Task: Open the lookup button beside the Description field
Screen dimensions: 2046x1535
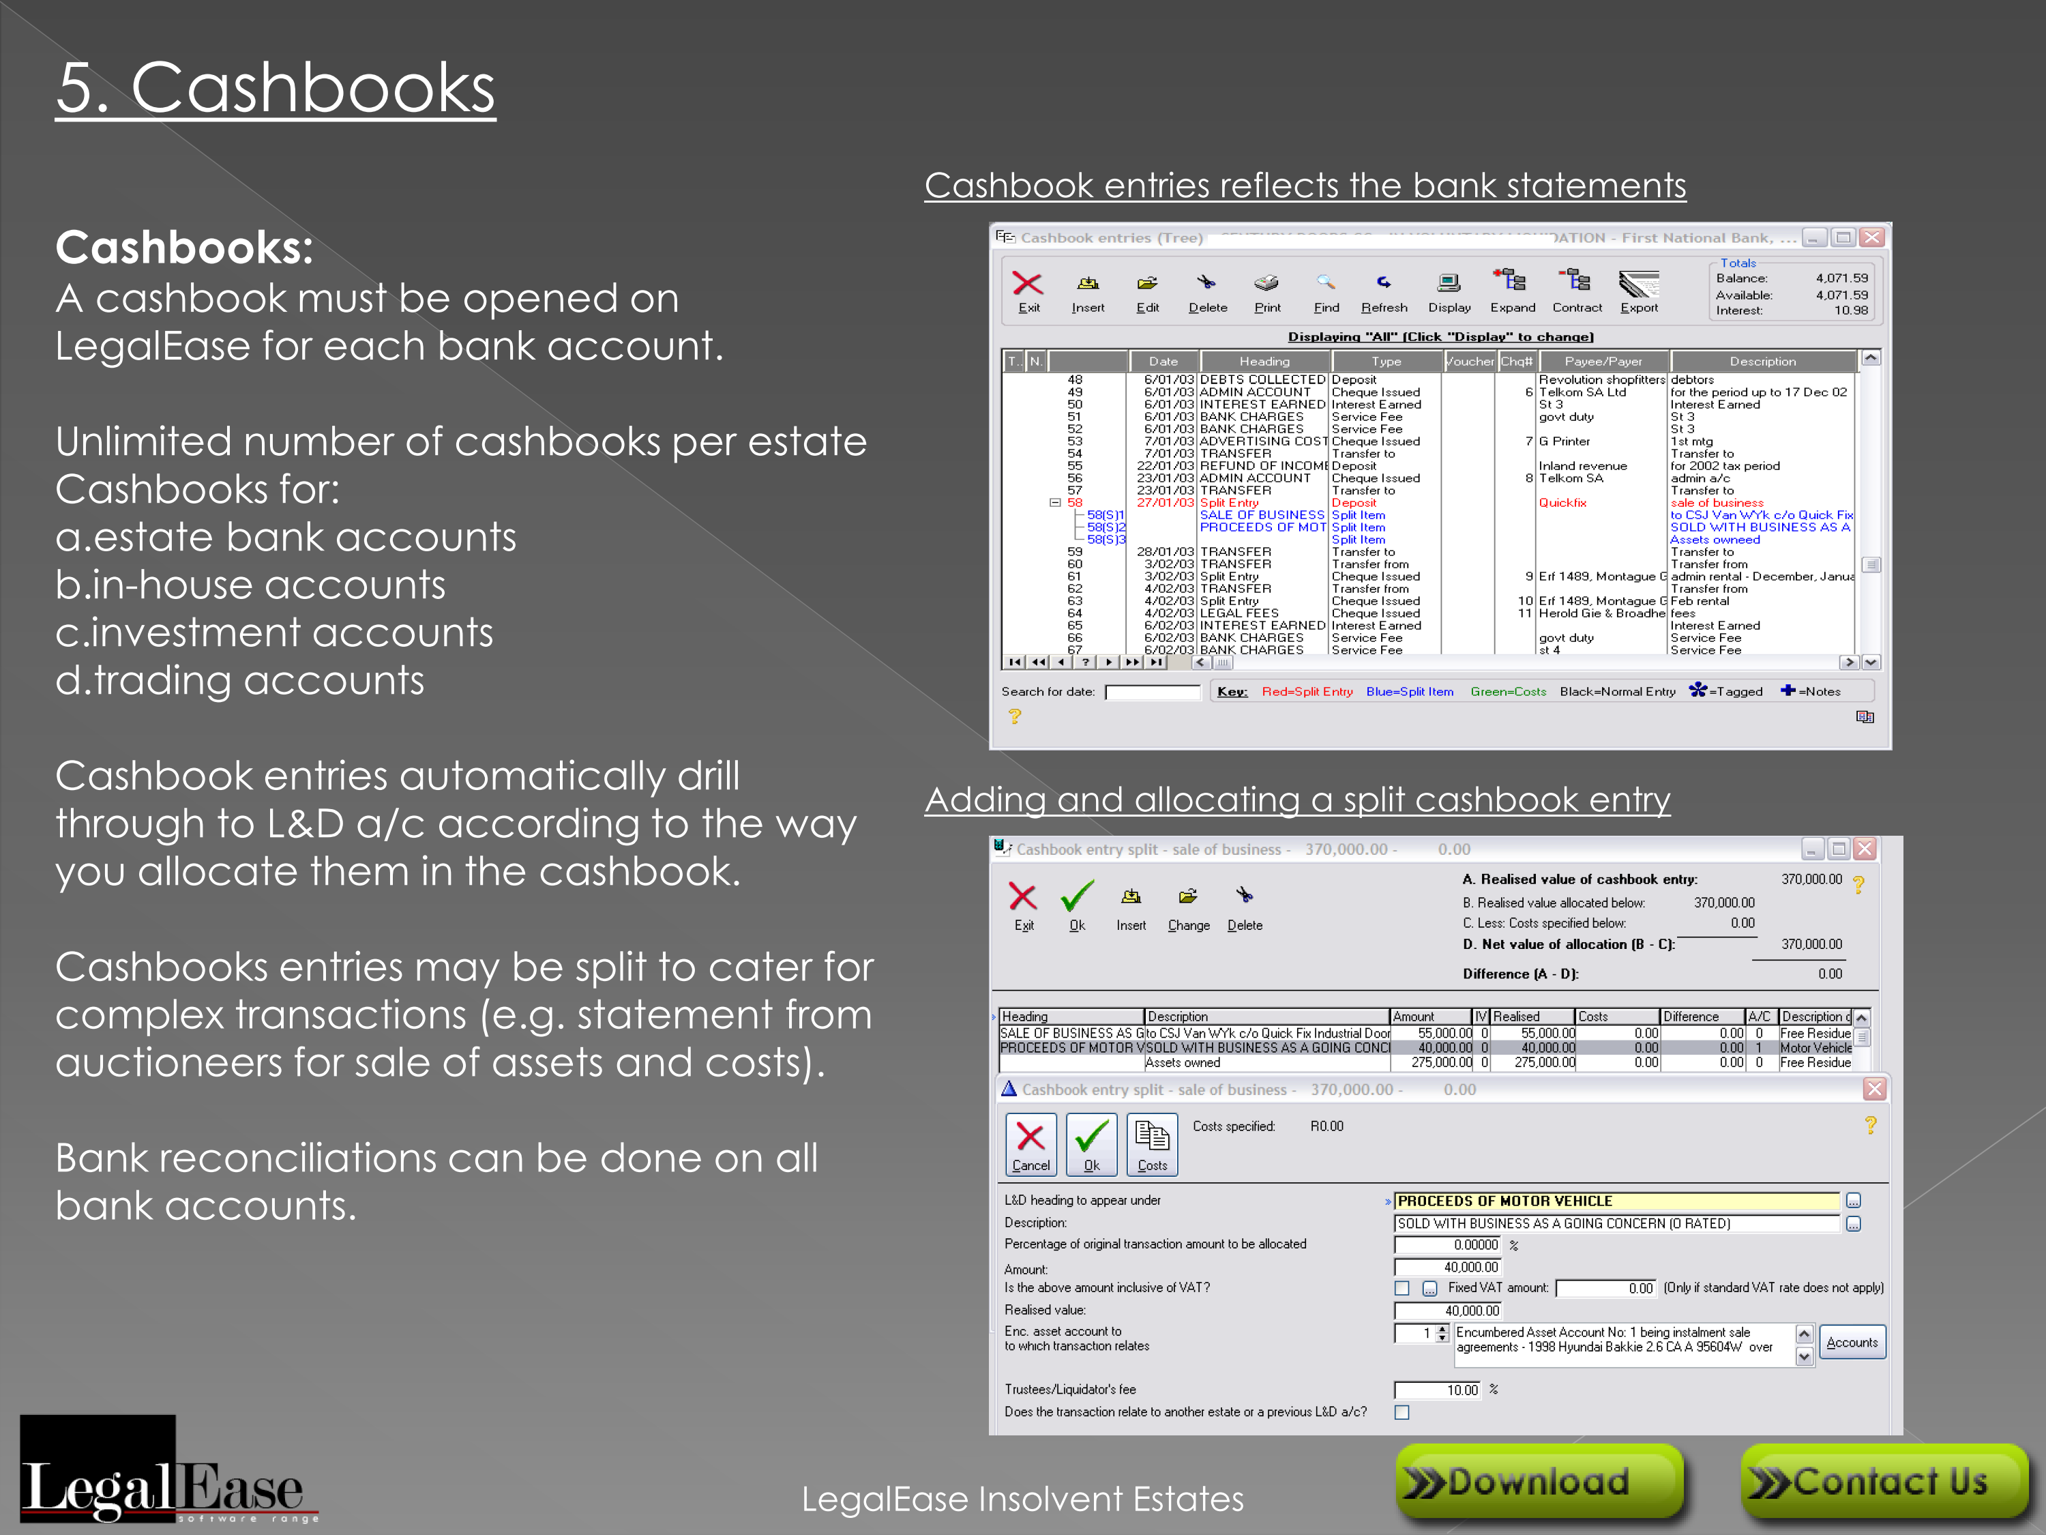Action: click(1854, 1224)
